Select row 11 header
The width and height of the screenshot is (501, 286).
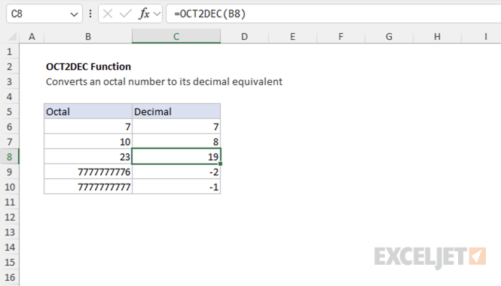point(10,202)
